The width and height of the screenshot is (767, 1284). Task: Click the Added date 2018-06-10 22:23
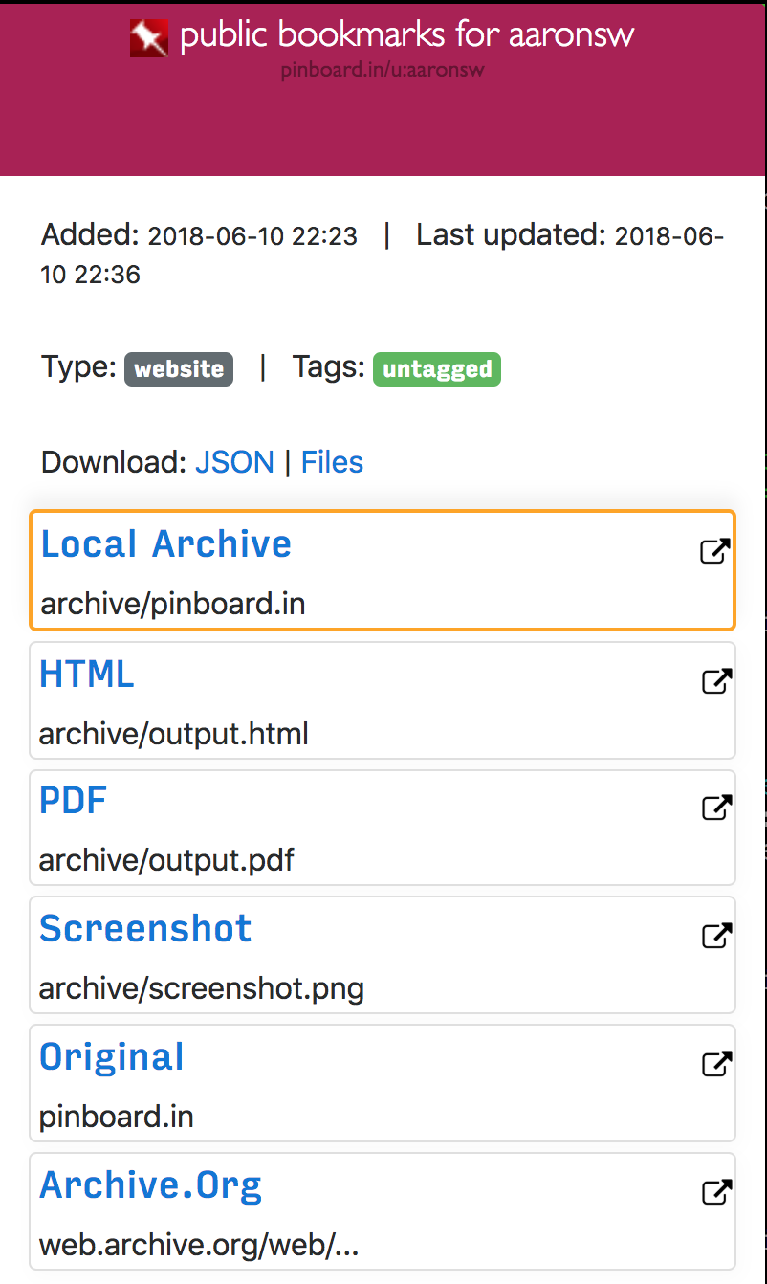(x=252, y=235)
